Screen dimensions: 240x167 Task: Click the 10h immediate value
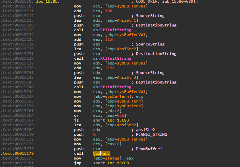[x=109, y=11]
